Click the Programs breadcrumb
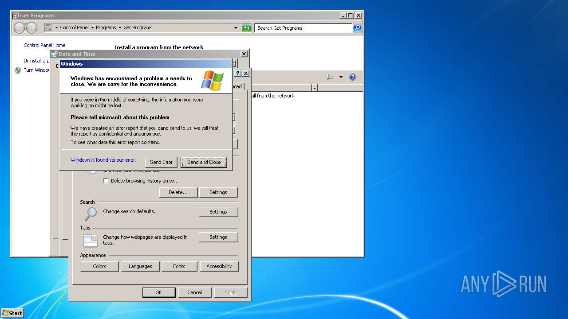The height and width of the screenshot is (319, 568). pos(106,27)
